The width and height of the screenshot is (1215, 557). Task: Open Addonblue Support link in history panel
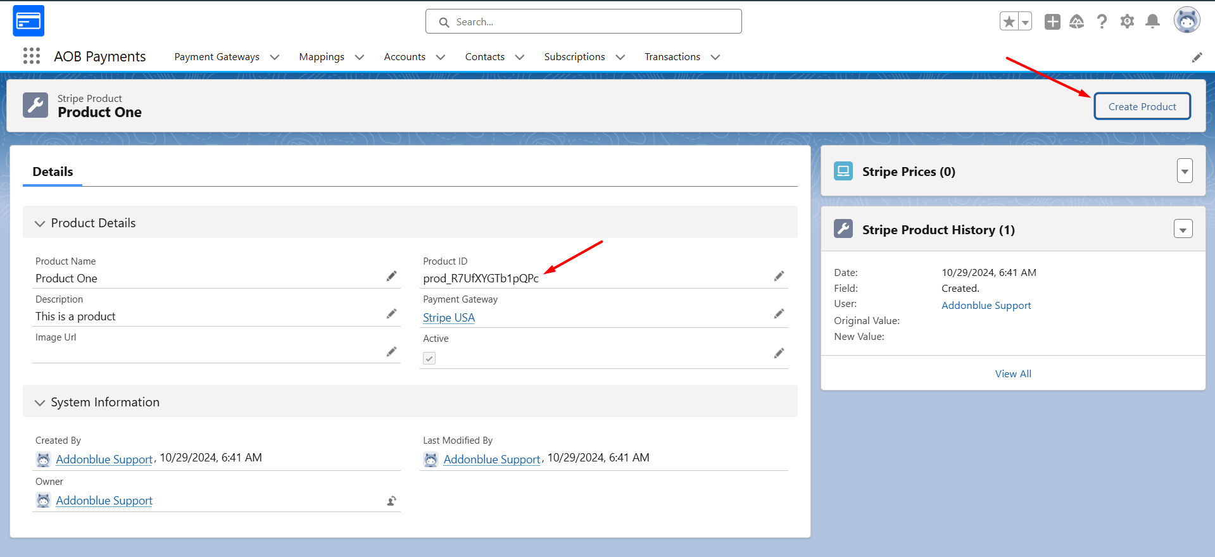click(986, 305)
